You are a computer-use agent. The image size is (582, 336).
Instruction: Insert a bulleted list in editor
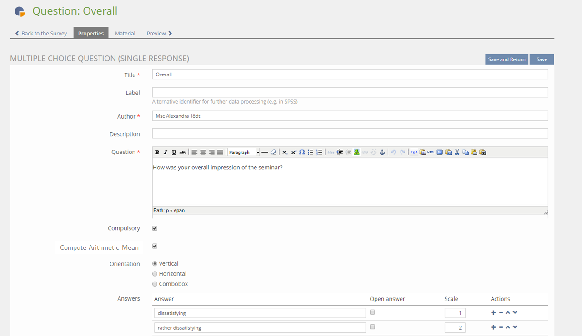[x=311, y=153]
